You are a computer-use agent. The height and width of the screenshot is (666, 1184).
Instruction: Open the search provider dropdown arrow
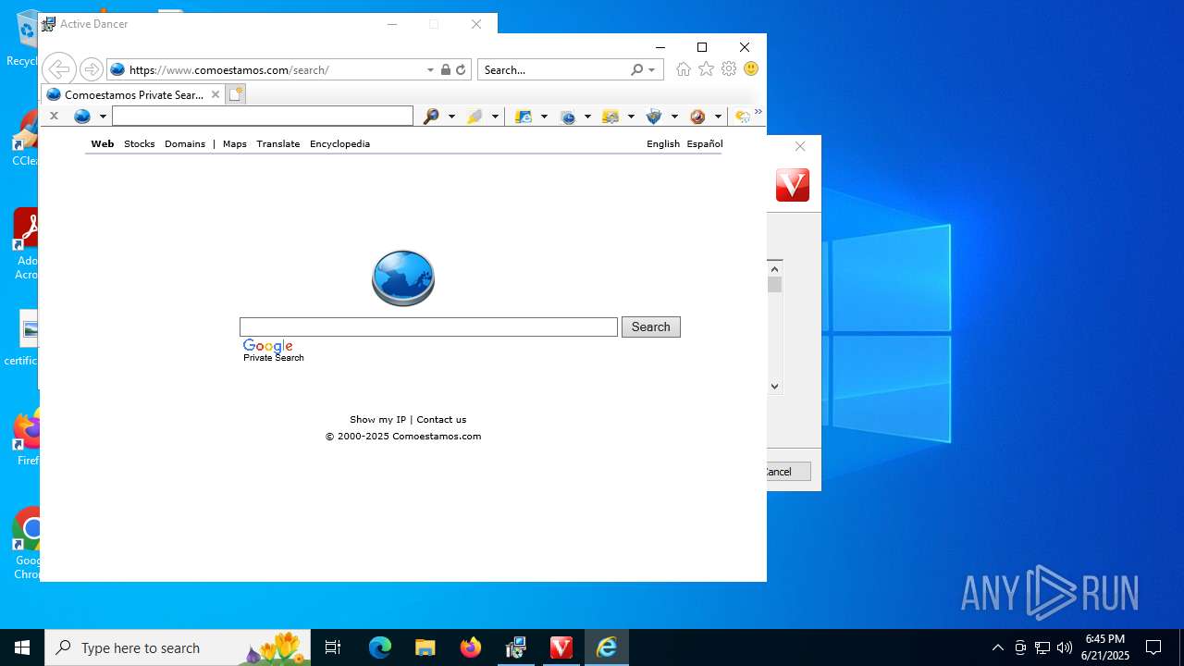(x=651, y=69)
